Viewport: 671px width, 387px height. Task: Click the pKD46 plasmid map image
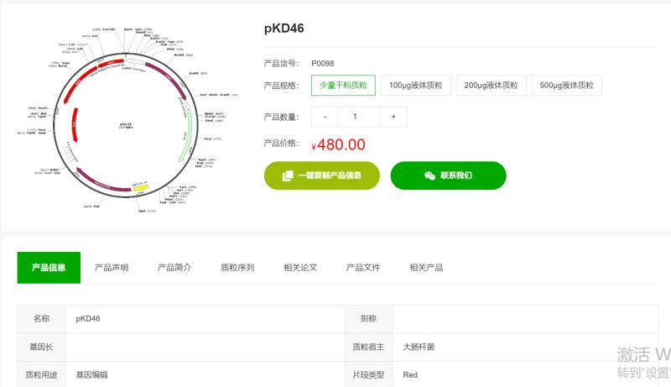(x=127, y=120)
